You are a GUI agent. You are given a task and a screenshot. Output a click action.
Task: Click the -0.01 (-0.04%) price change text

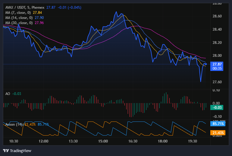coord(70,7)
